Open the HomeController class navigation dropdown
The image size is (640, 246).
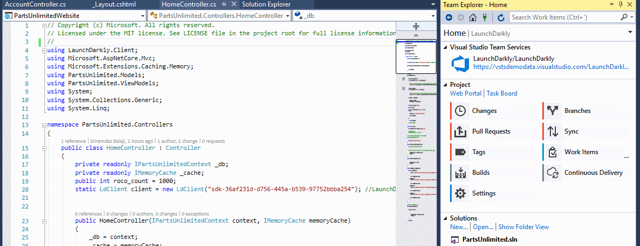click(287, 16)
